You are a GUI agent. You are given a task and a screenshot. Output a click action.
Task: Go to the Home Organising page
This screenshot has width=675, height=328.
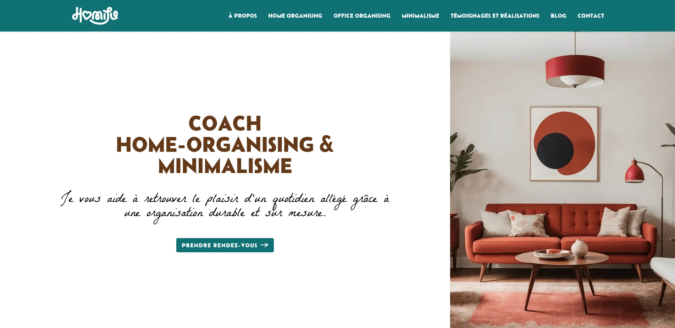(295, 16)
